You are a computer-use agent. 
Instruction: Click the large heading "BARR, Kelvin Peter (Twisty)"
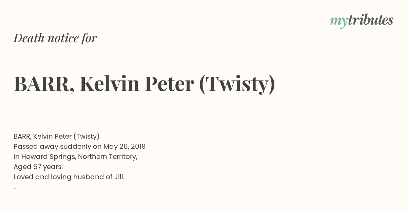pyautogui.click(x=144, y=84)
